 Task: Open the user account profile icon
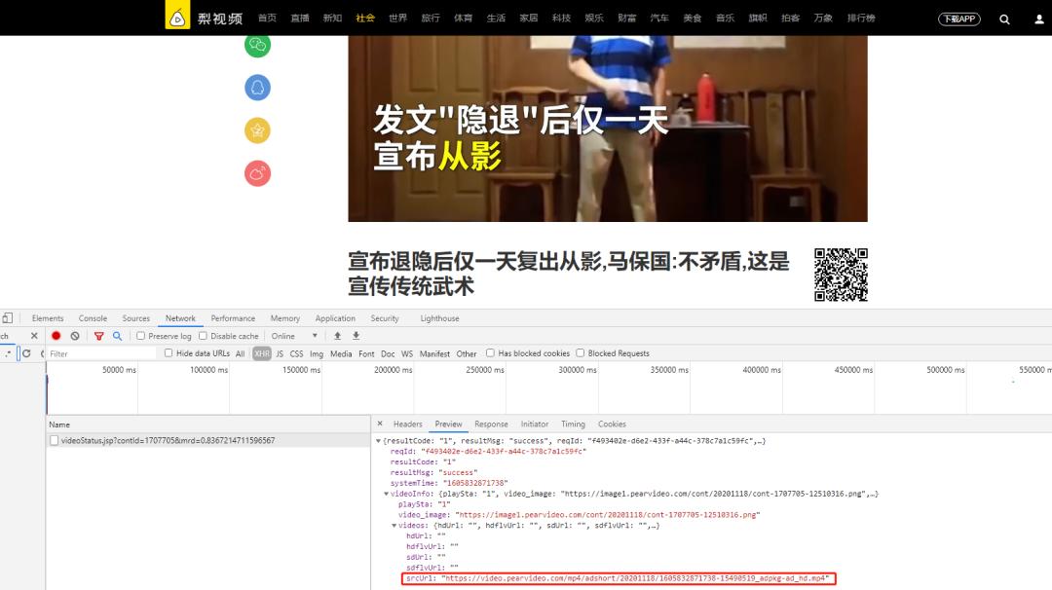tap(1038, 18)
